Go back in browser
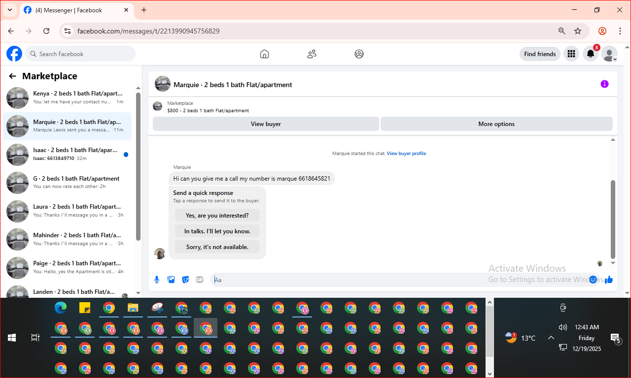This screenshot has height=378, width=631. pyautogui.click(x=11, y=31)
